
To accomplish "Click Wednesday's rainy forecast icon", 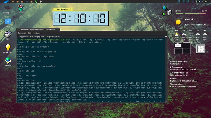I will [x=191, y=34].
